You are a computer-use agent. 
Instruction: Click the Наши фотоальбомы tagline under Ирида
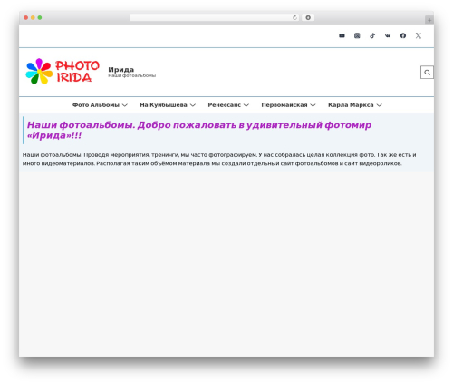point(132,75)
